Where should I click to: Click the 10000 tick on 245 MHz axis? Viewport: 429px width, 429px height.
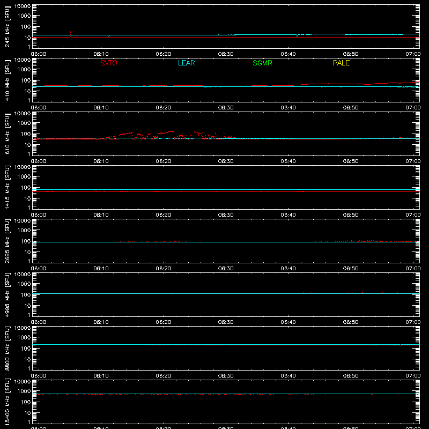23,6
